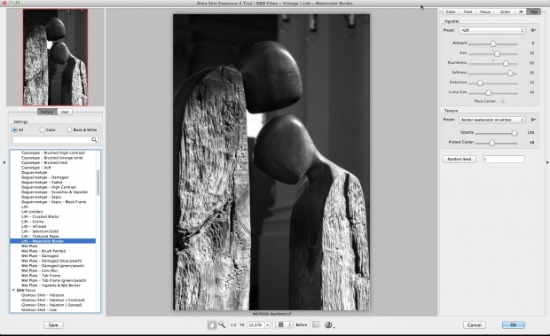550x336 pixels.
Task: Collapse the left panel arrow
Action: click(x=4, y=162)
